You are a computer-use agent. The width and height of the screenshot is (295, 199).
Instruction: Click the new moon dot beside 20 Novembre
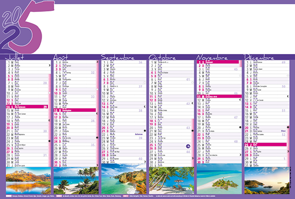point(240,127)
